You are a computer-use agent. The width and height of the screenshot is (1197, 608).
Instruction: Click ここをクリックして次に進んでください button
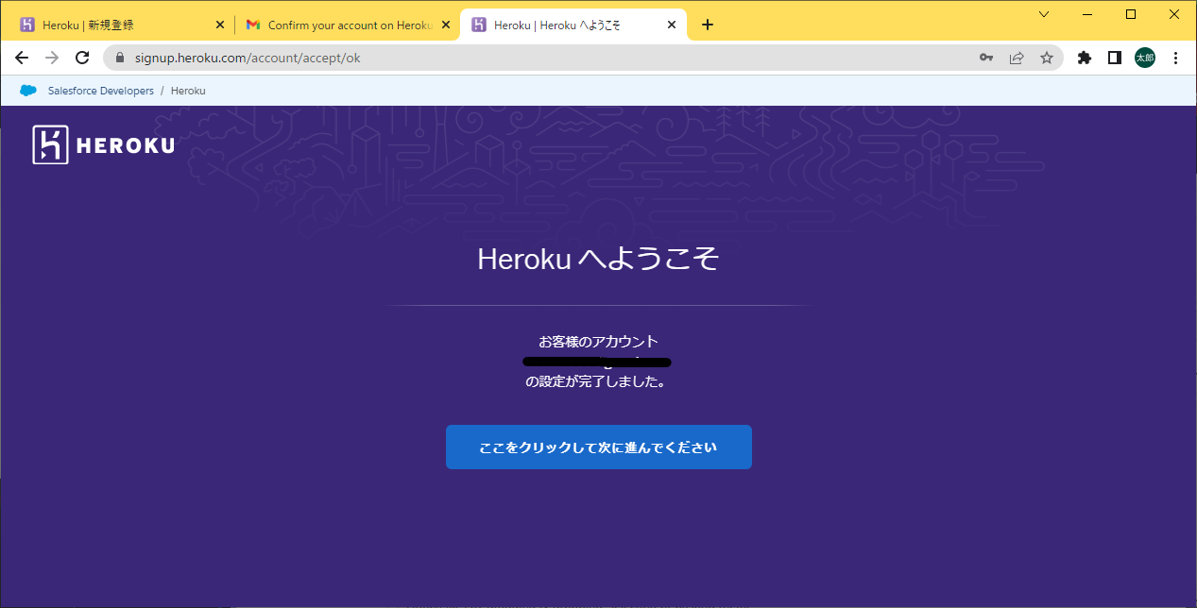pyautogui.click(x=599, y=447)
